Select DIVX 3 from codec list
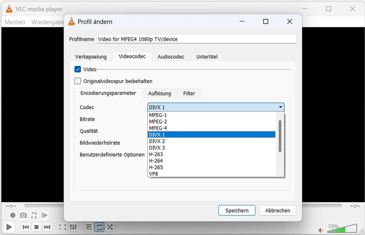 click(212, 148)
